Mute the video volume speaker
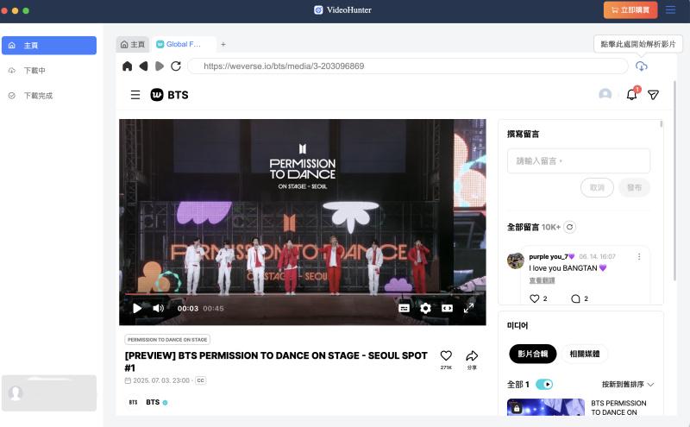 [x=158, y=308]
